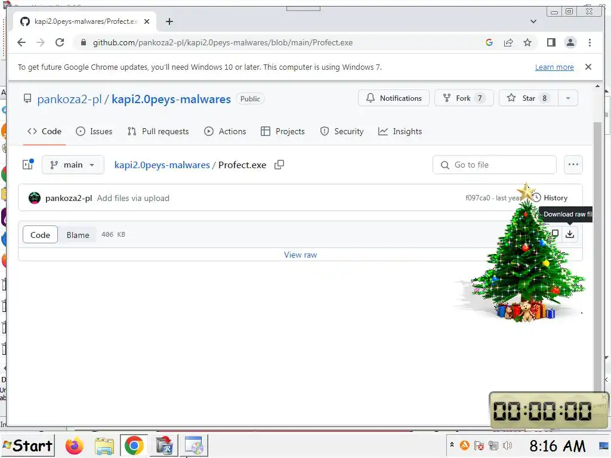Open the Projects tab
Image resolution: width=611 pixels, height=458 pixels.
tap(282, 131)
